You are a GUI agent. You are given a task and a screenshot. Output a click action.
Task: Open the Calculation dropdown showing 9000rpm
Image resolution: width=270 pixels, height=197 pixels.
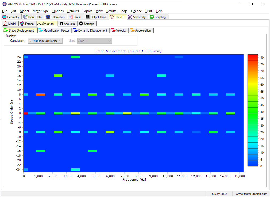45,41
